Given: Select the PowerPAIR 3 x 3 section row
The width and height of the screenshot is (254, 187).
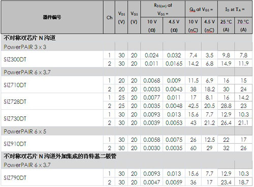Looking at the screenshot, I should pyautogui.click(x=126, y=47).
